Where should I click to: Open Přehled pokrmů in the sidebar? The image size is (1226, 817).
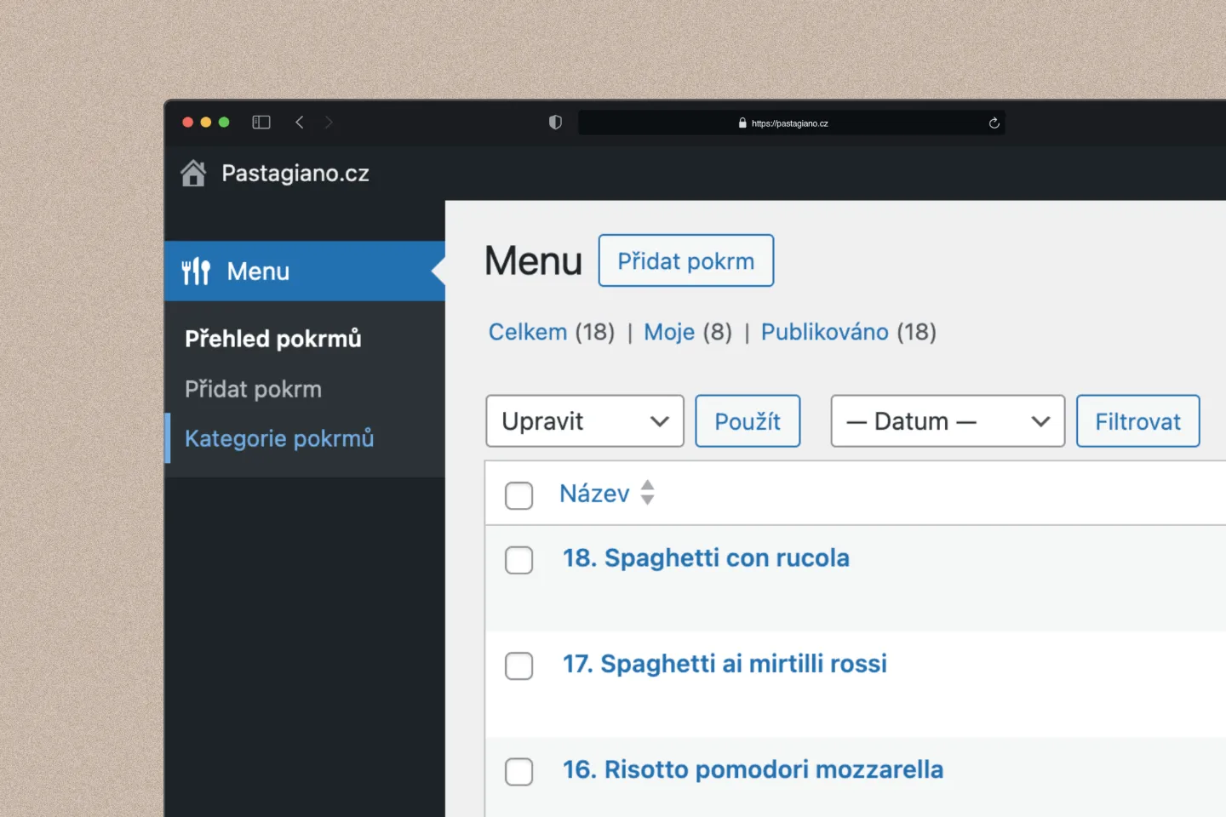(x=273, y=339)
